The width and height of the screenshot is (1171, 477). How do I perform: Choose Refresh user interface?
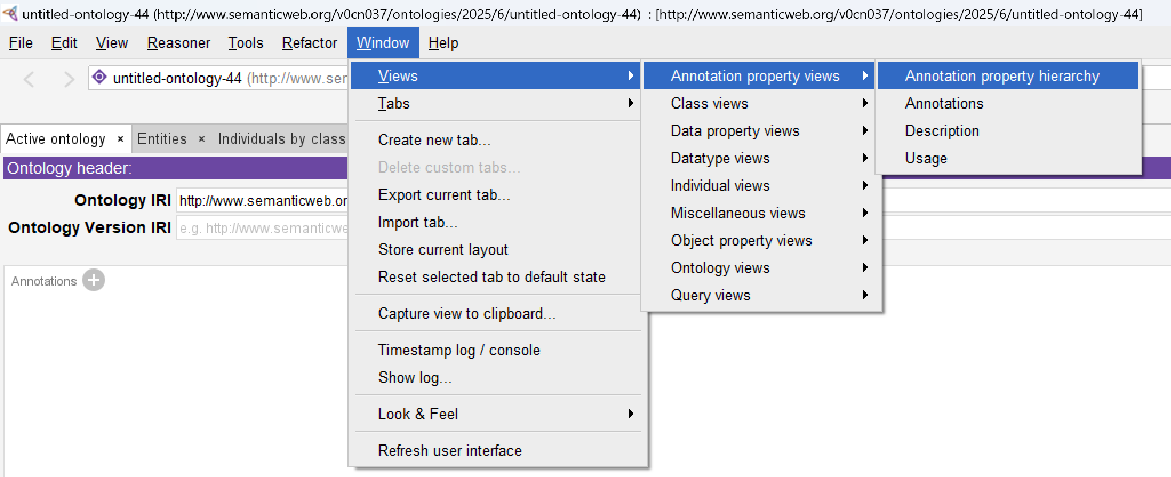point(497,451)
